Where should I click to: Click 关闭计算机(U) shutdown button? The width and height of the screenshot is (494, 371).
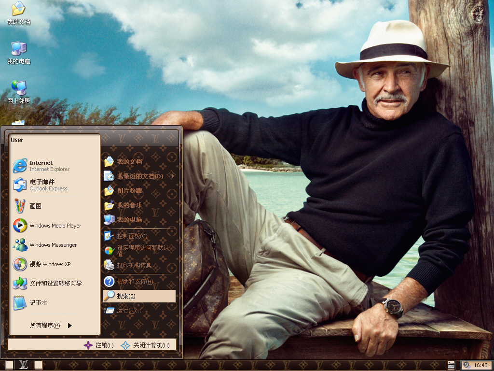pyautogui.click(x=145, y=345)
